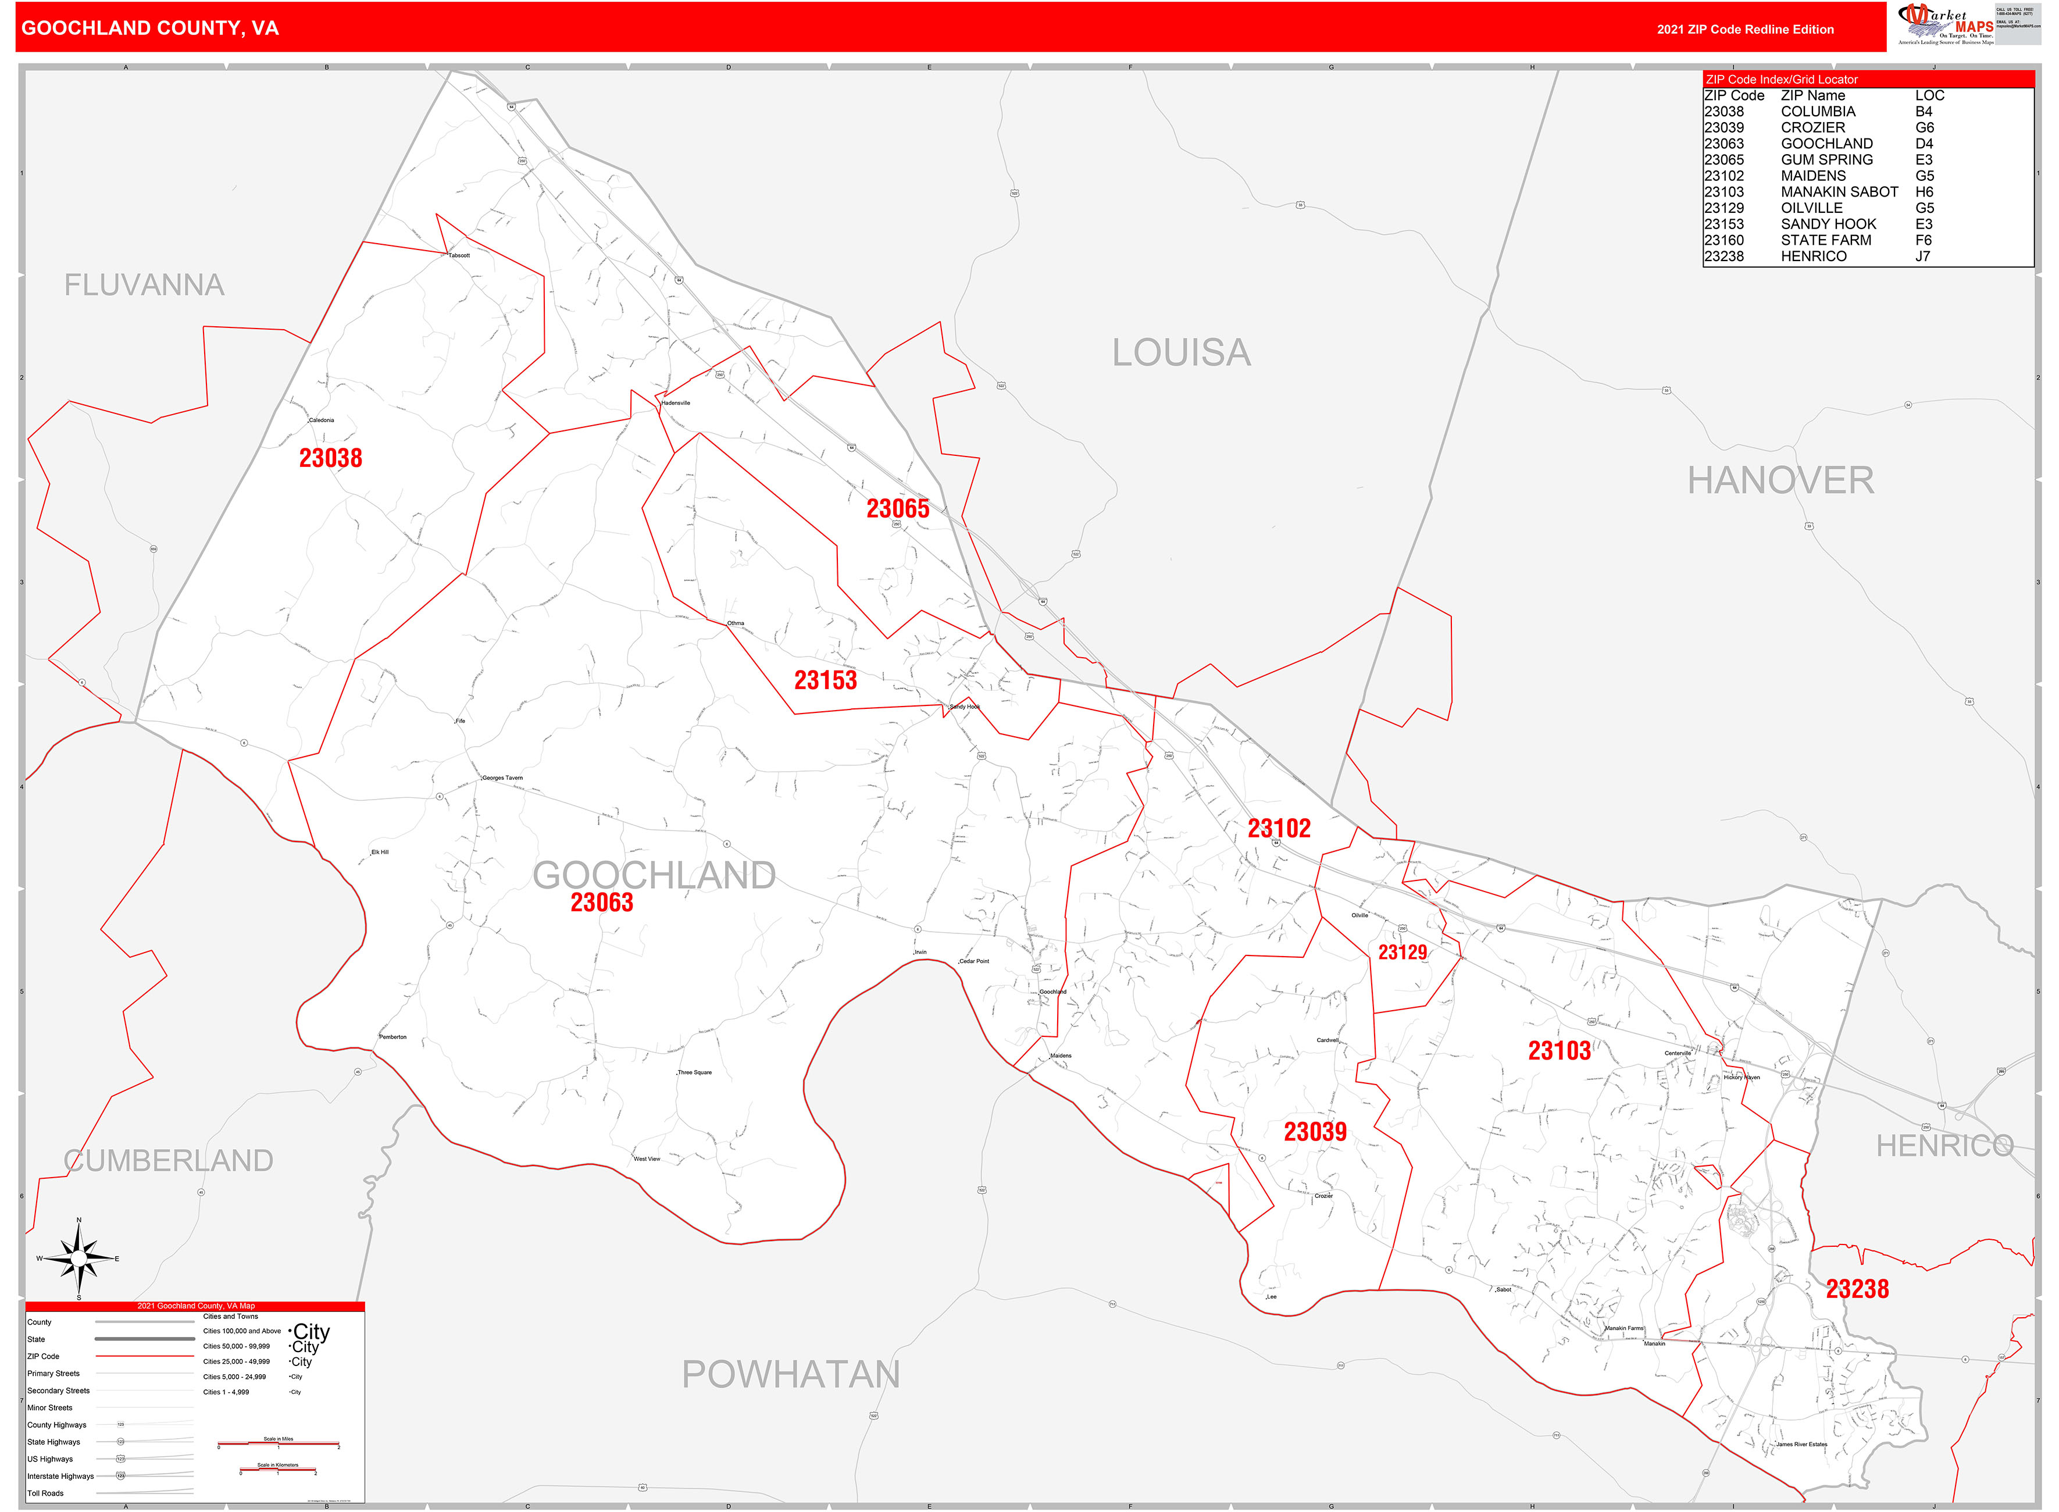Click Othma place label
The width and height of the screenshot is (2059, 1512).
click(x=736, y=623)
